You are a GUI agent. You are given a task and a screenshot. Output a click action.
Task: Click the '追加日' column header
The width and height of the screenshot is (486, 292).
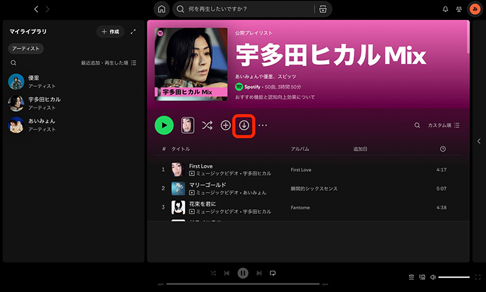360,149
